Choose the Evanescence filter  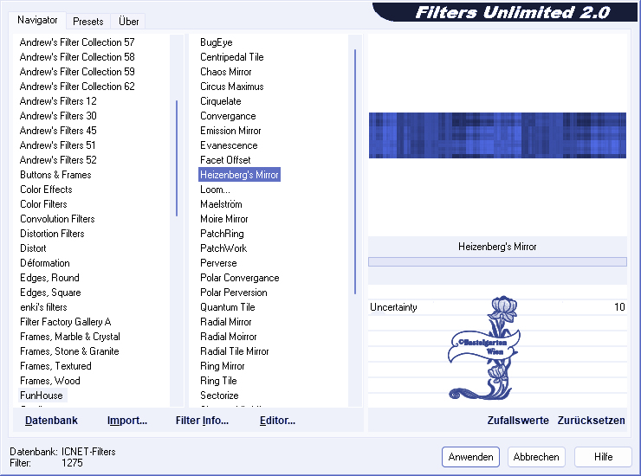pos(229,145)
